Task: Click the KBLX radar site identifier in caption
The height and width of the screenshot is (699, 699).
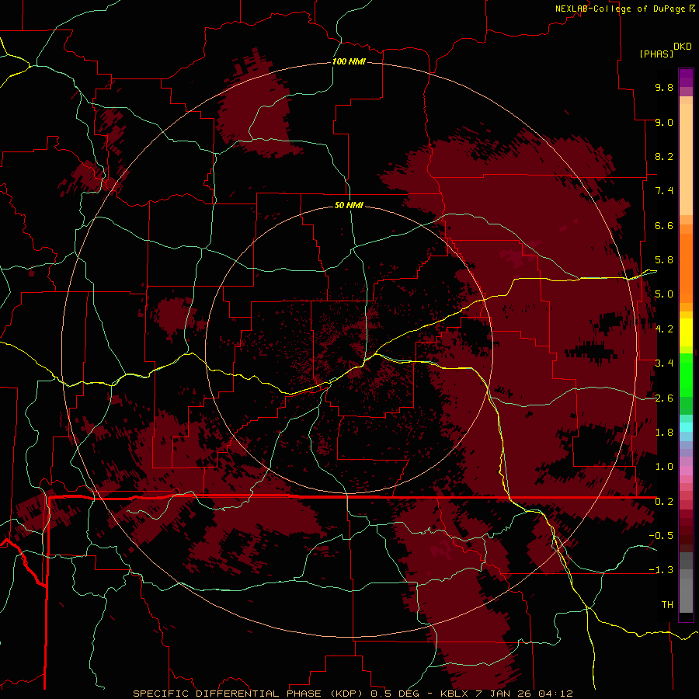Action: tap(456, 694)
